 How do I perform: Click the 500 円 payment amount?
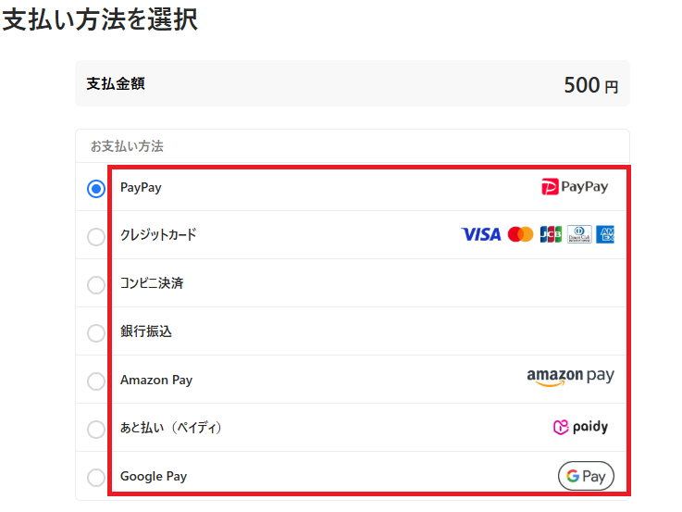tap(590, 85)
